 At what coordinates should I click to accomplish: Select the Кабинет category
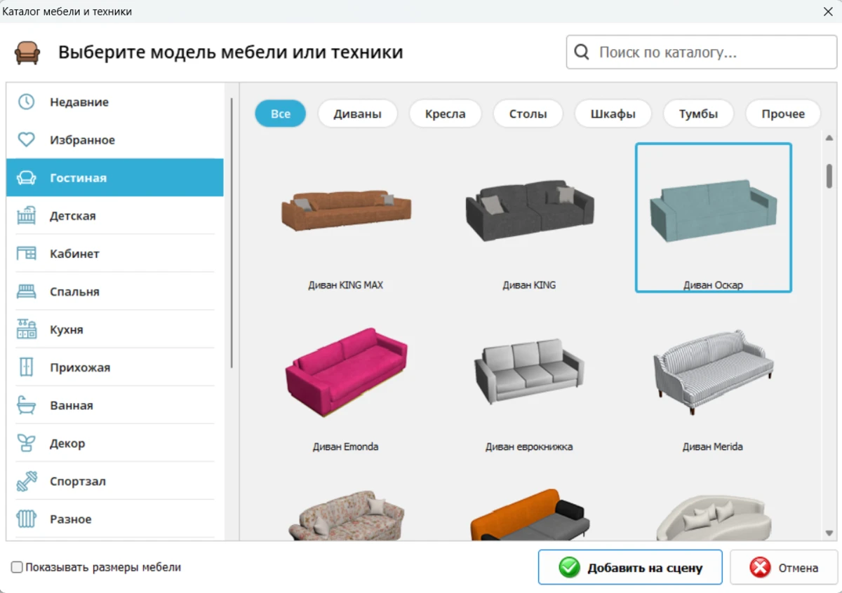(x=115, y=254)
